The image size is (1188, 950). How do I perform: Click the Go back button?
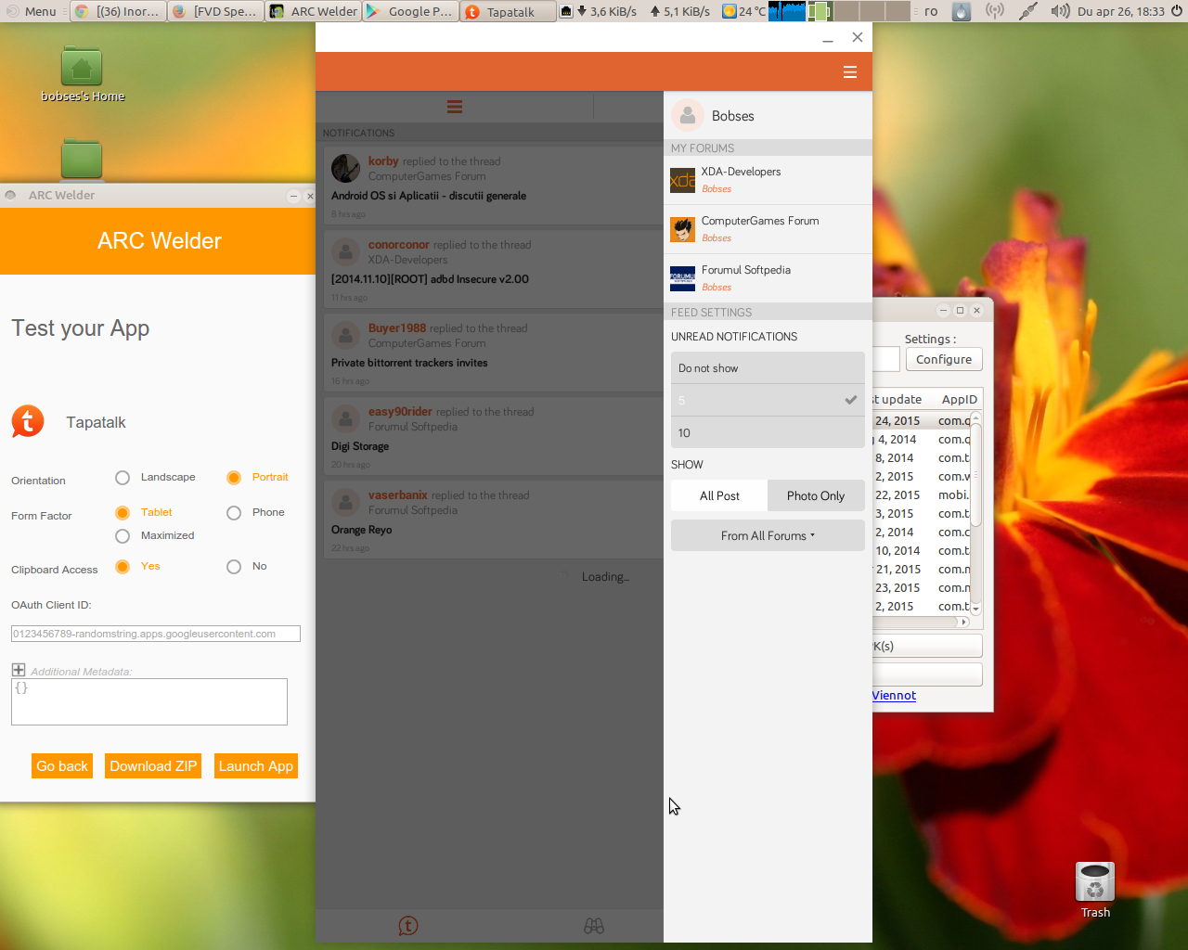coord(62,766)
